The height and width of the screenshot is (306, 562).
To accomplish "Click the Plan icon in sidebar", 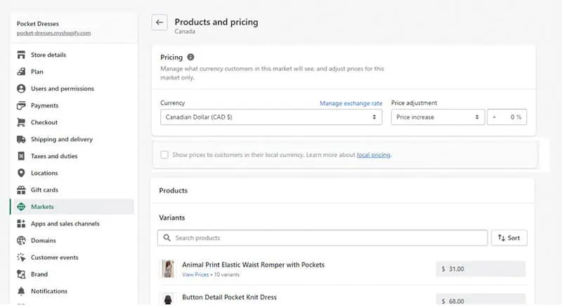I will pyautogui.click(x=21, y=72).
